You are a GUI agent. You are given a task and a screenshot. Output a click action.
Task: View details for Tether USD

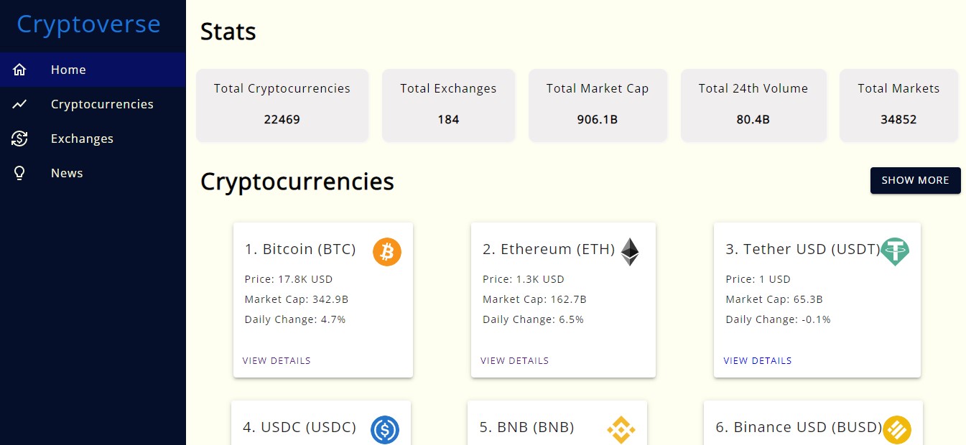pyautogui.click(x=758, y=360)
